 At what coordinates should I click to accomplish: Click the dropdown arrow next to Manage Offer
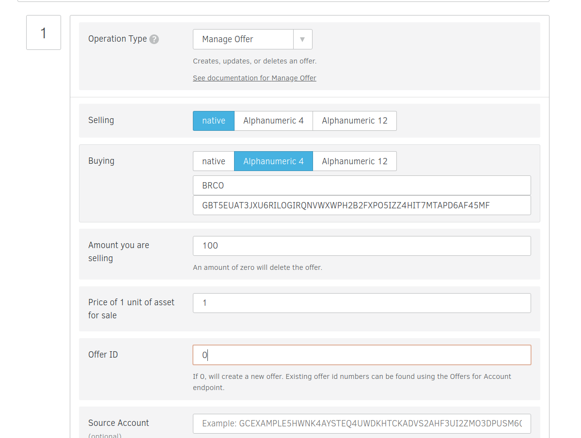click(302, 39)
